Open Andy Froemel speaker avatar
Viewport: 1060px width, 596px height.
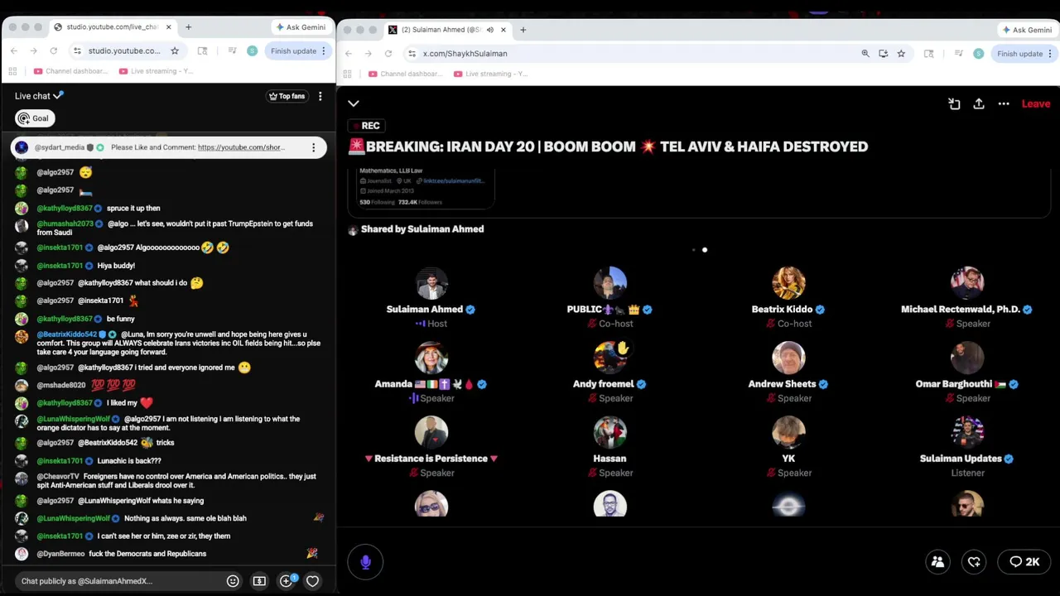[x=609, y=357]
